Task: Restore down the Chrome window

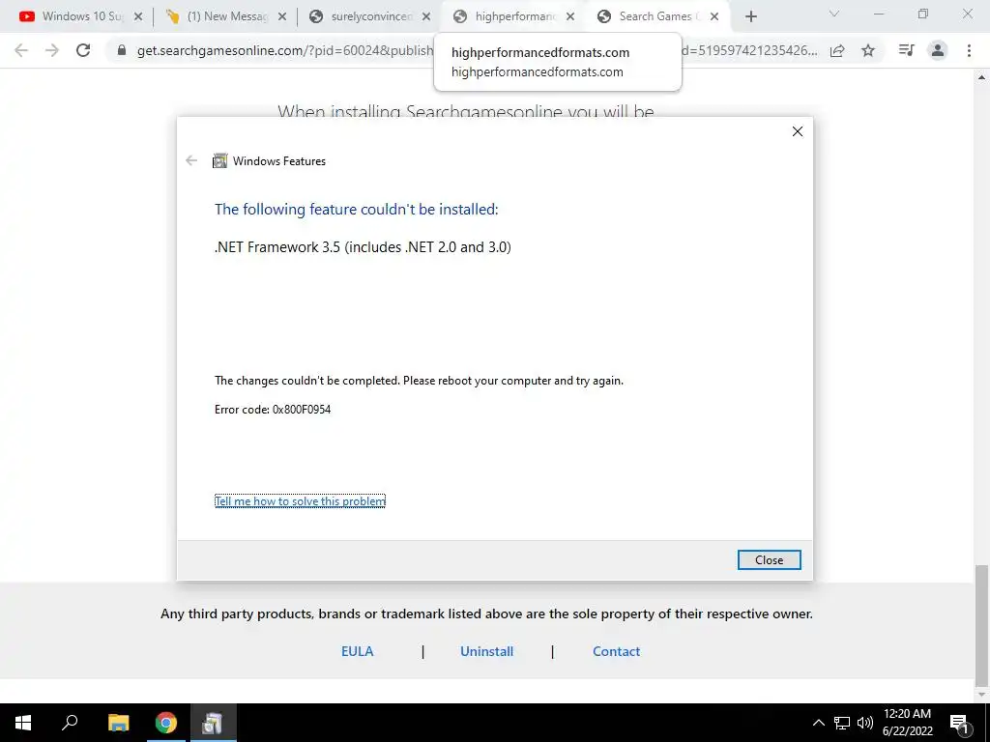Action: [923, 14]
